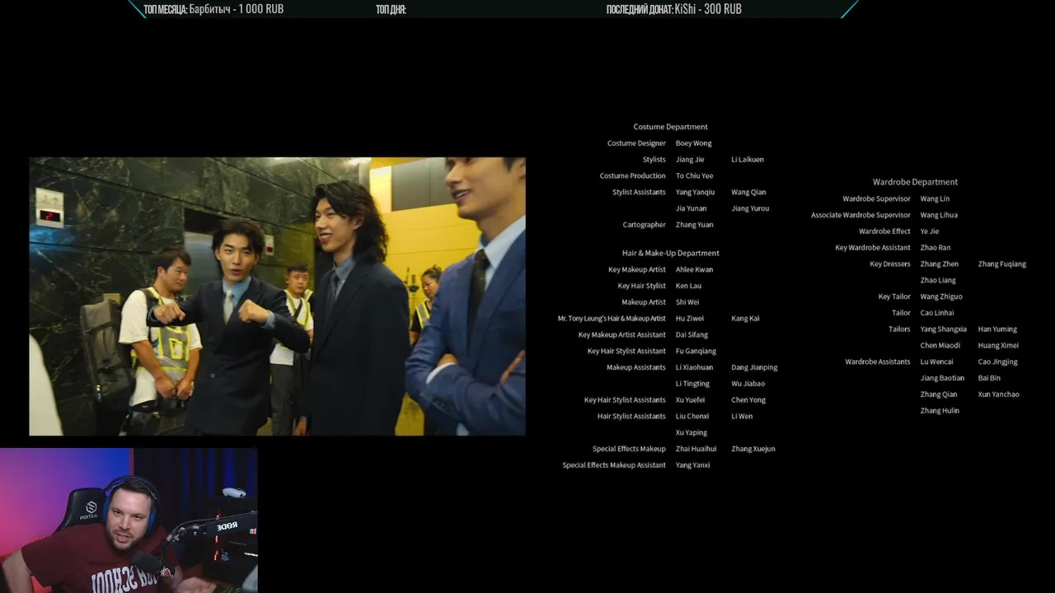
Task: Click the name 'Zhang Fuqiang'
Action: pos(1002,264)
